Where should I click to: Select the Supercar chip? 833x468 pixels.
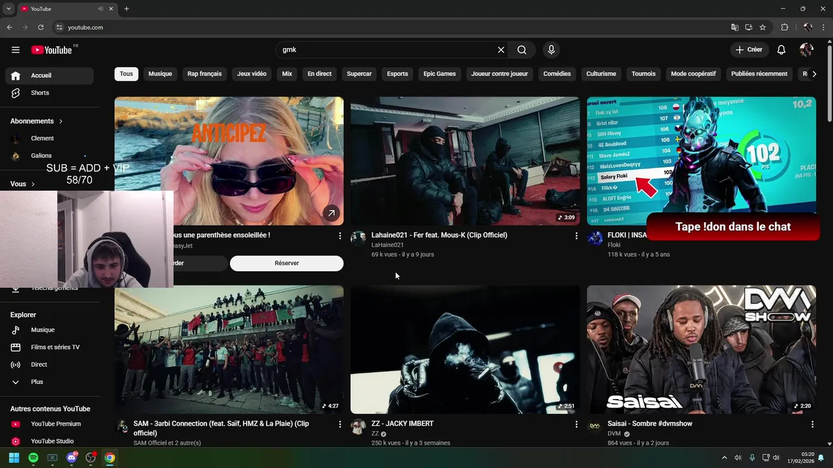pyautogui.click(x=359, y=74)
